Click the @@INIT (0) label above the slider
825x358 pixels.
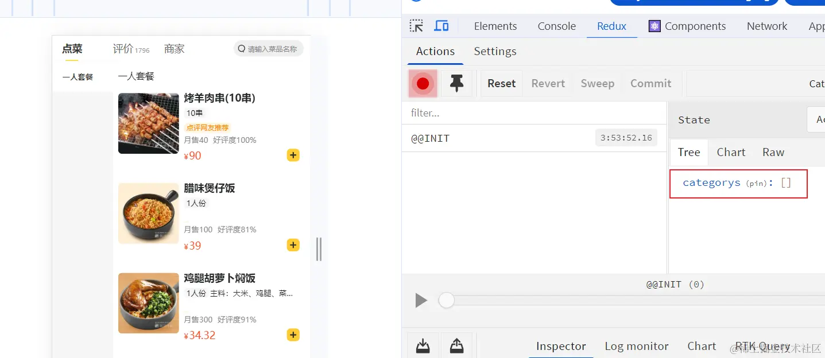[675, 285]
